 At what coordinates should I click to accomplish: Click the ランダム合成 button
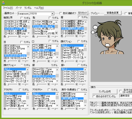(x=105, y=92)
